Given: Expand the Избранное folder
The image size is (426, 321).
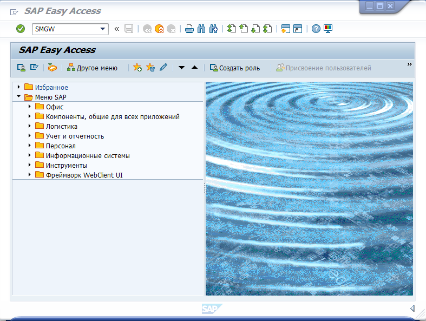Looking at the screenshot, I should click(x=19, y=87).
